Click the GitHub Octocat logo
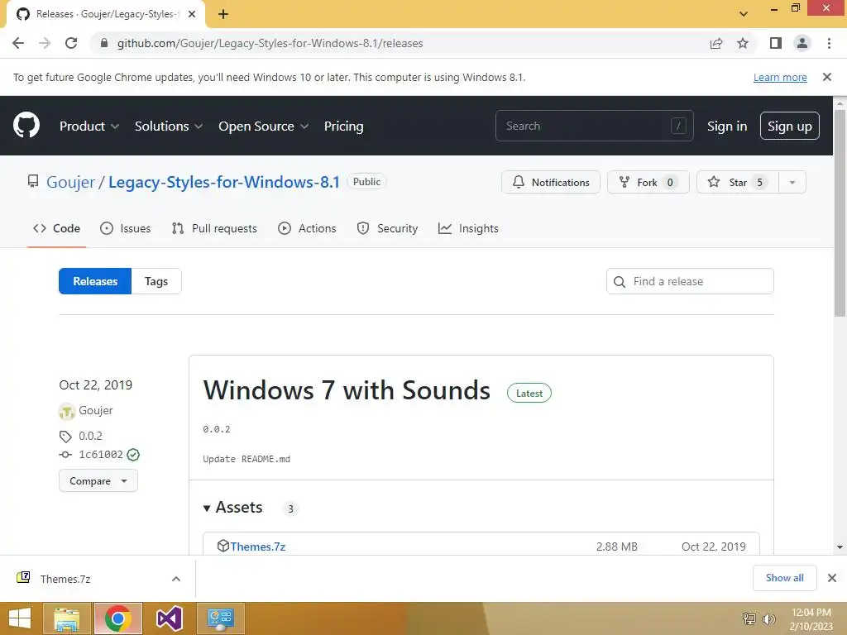 click(26, 126)
